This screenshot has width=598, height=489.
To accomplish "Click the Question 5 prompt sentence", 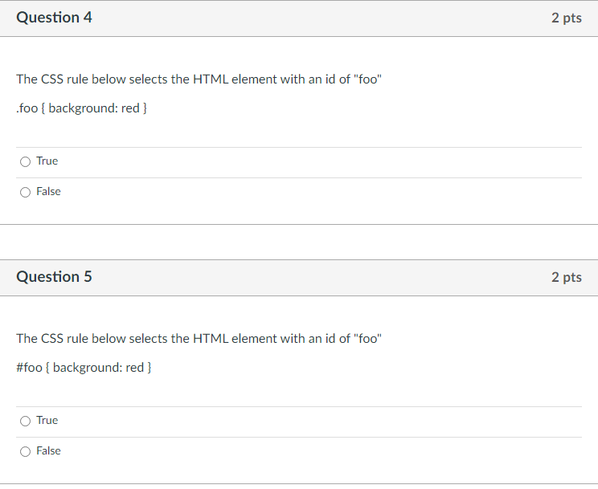I will [198, 339].
